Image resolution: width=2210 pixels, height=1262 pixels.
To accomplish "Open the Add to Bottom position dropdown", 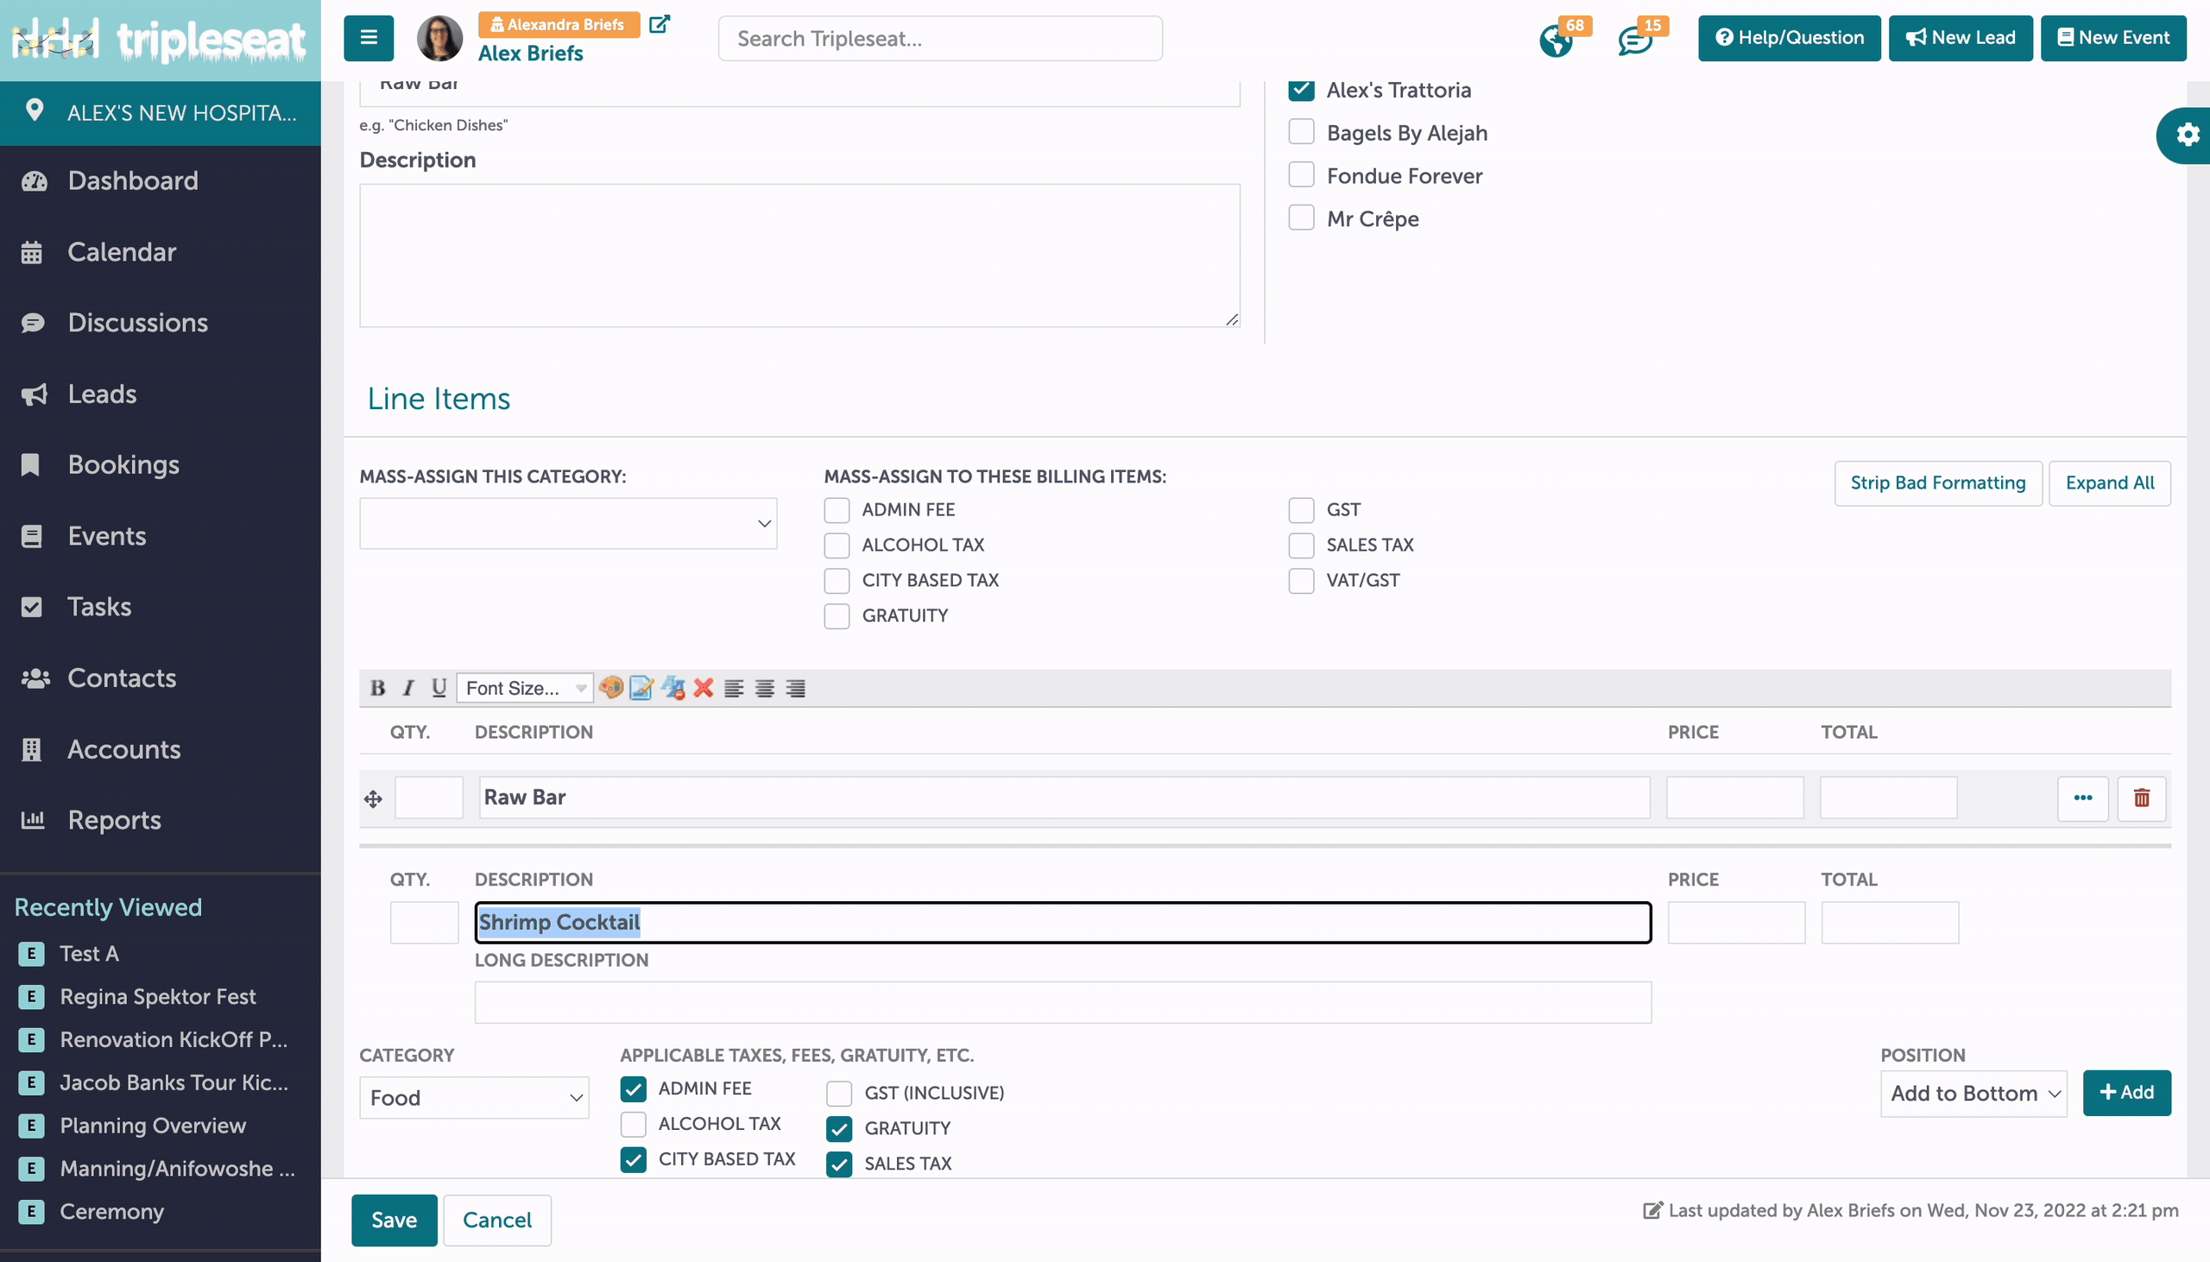I will point(1973,1094).
